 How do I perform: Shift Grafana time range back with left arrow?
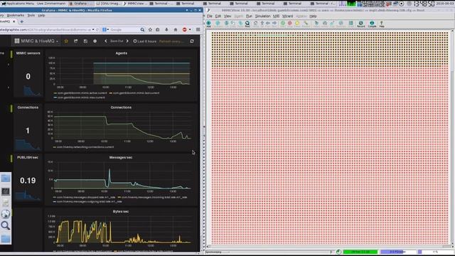click(106, 41)
